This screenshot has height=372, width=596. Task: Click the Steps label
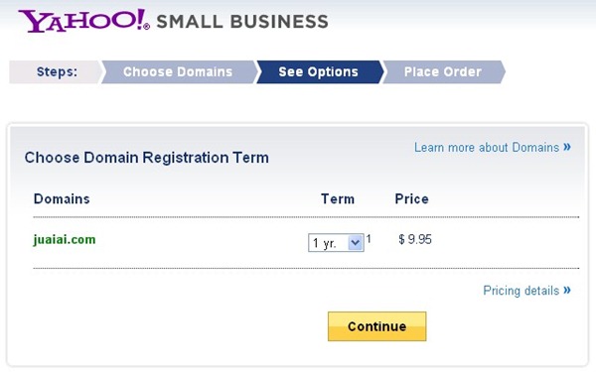pos(57,71)
